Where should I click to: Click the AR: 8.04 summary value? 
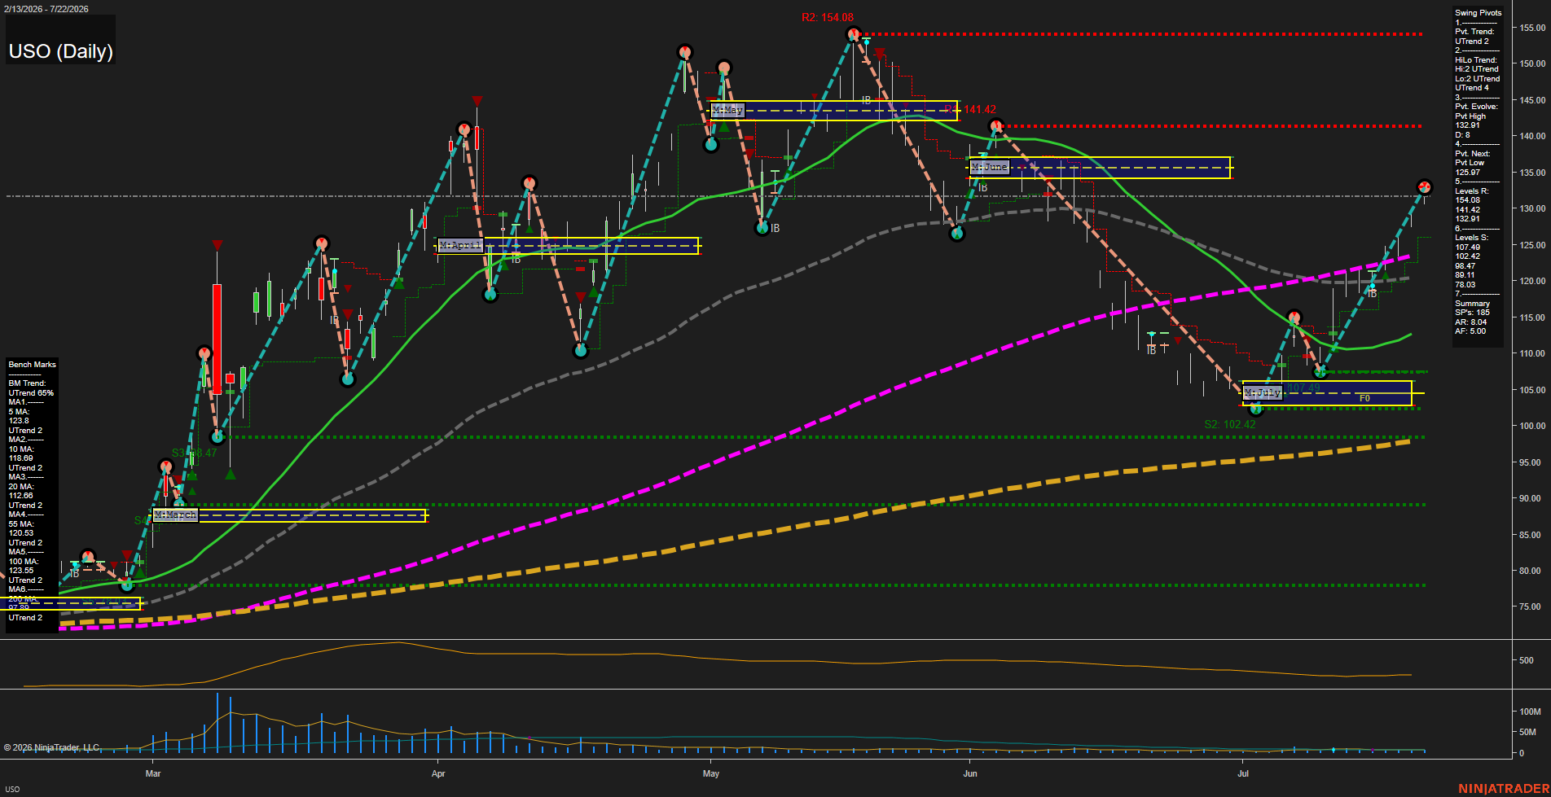click(1470, 322)
